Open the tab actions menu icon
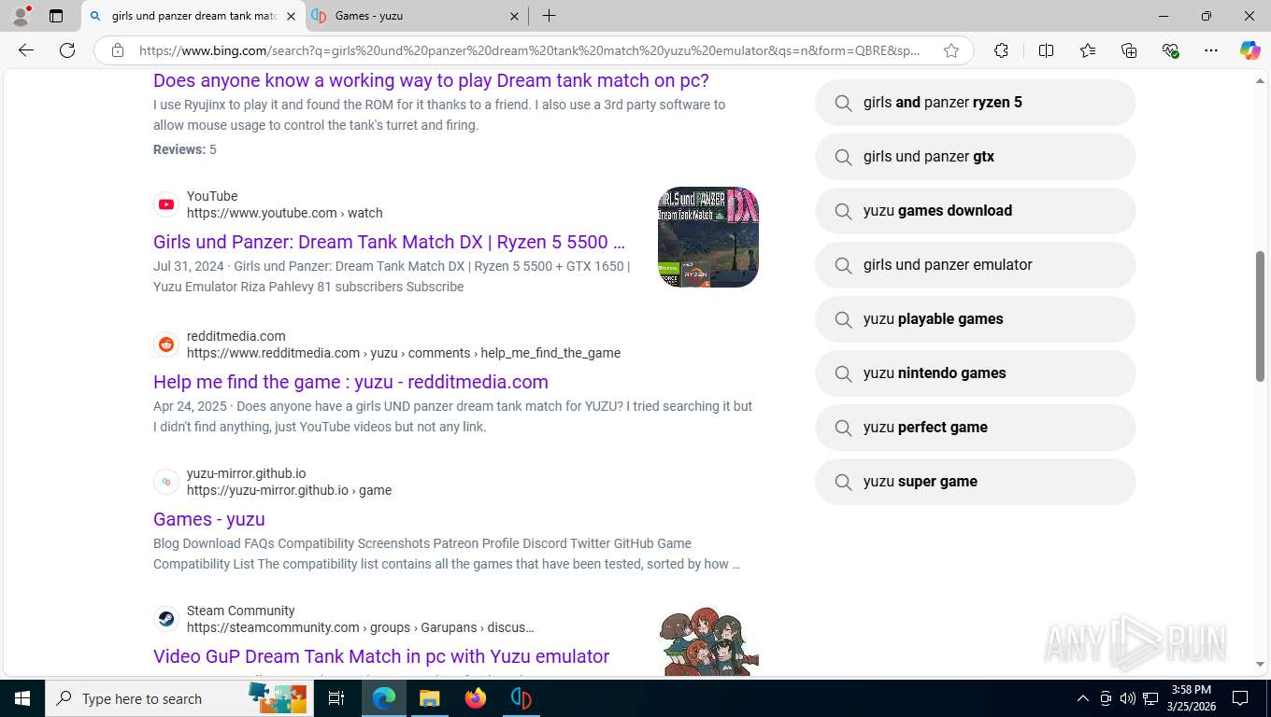The width and height of the screenshot is (1271, 717). 56,16
